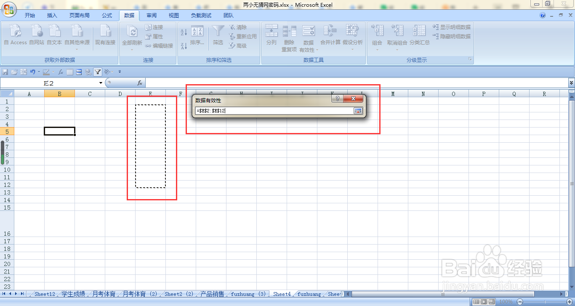The height and width of the screenshot is (306, 575).
Task: Click the From Access (自 Access) icon
Action: point(15,35)
